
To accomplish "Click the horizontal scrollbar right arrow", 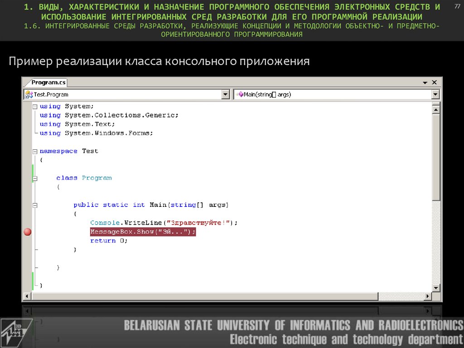I will point(428,296).
